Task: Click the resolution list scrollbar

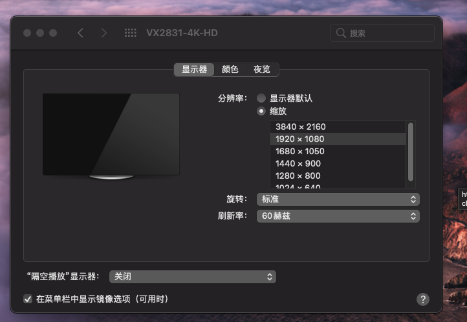Action: click(411, 152)
